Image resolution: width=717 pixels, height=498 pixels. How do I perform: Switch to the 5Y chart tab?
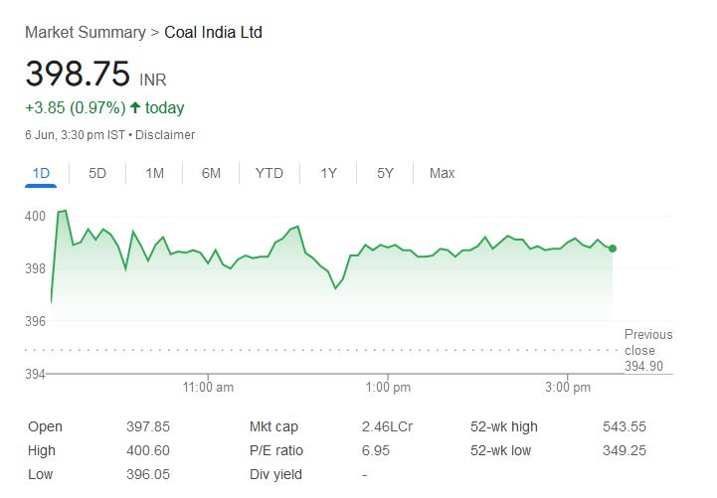click(x=385, y=173)
